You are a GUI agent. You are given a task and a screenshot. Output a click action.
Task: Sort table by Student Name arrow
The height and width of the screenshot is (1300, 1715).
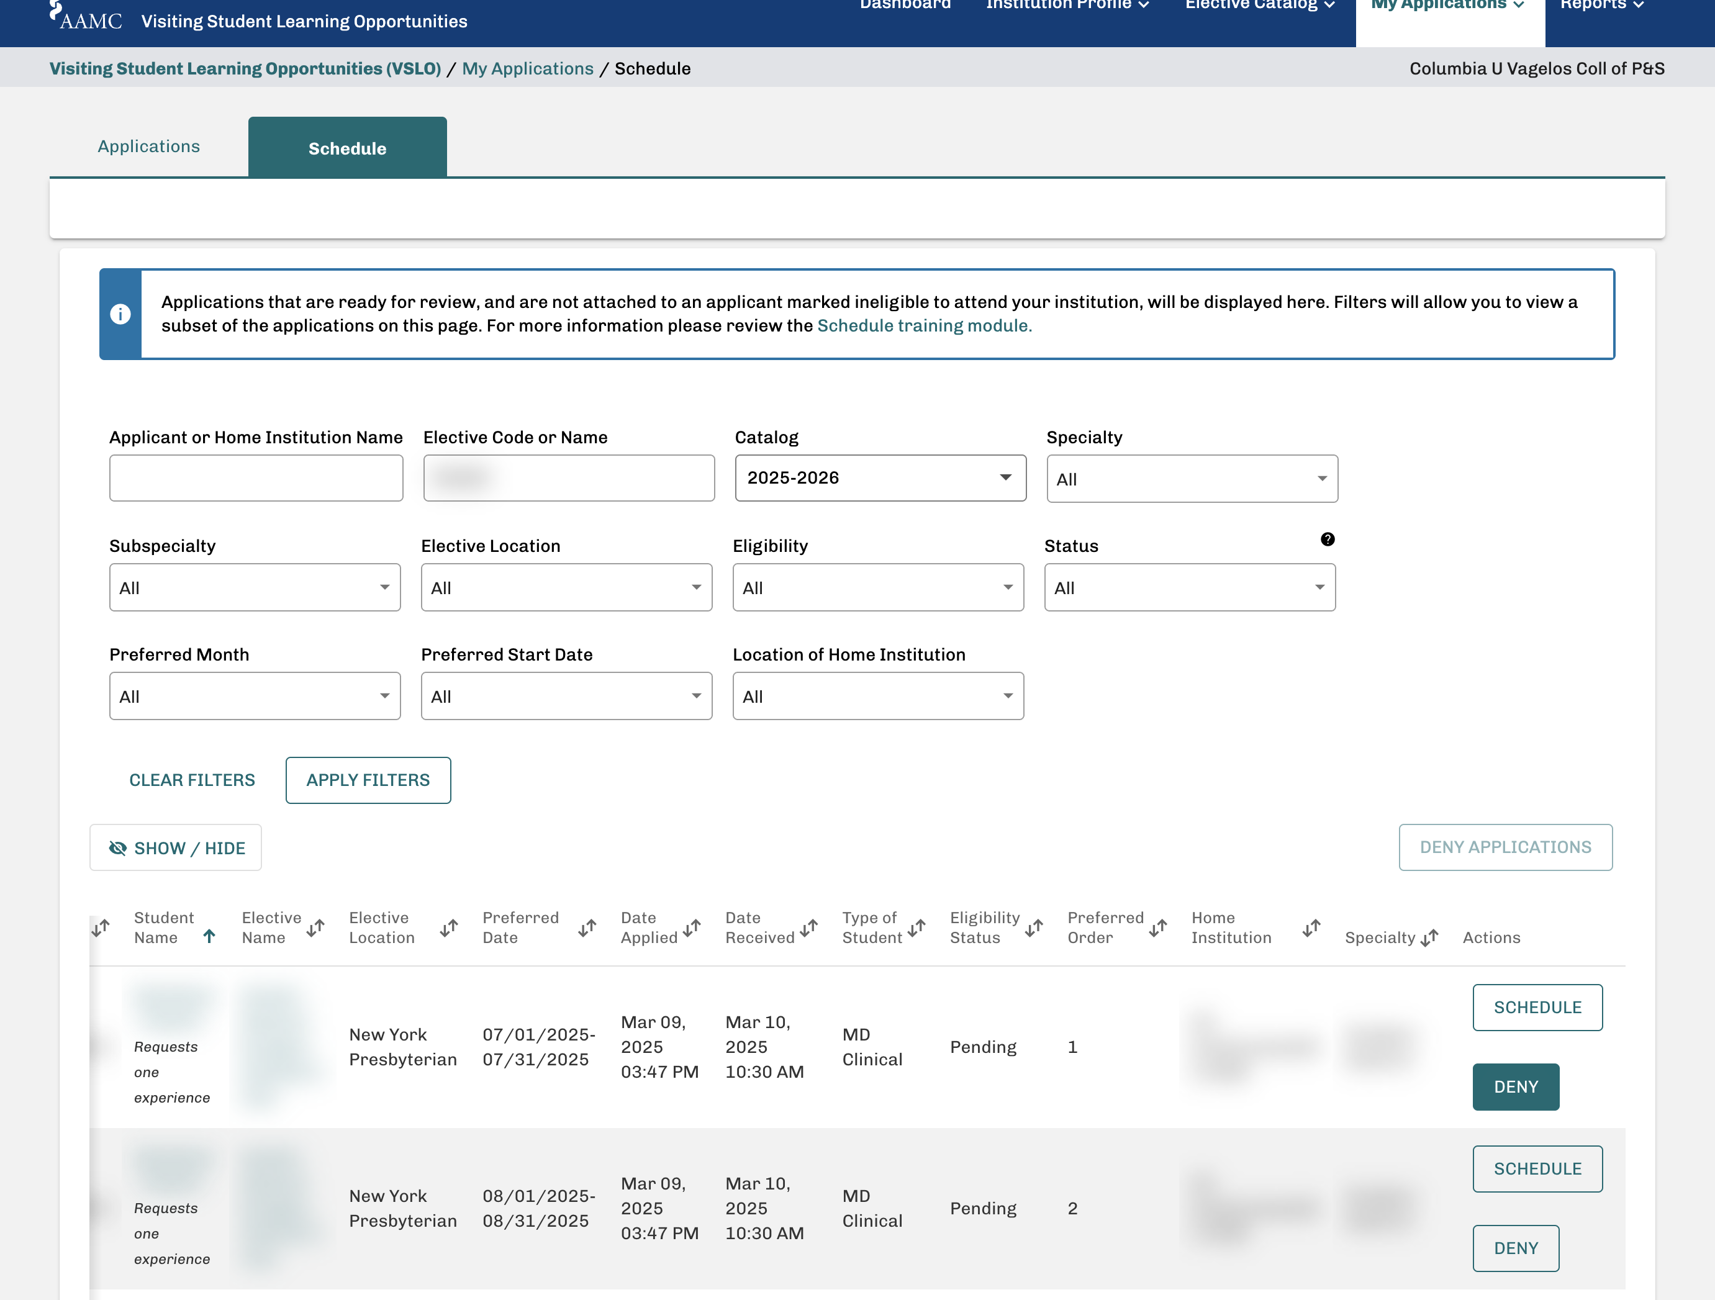(209, 936)
